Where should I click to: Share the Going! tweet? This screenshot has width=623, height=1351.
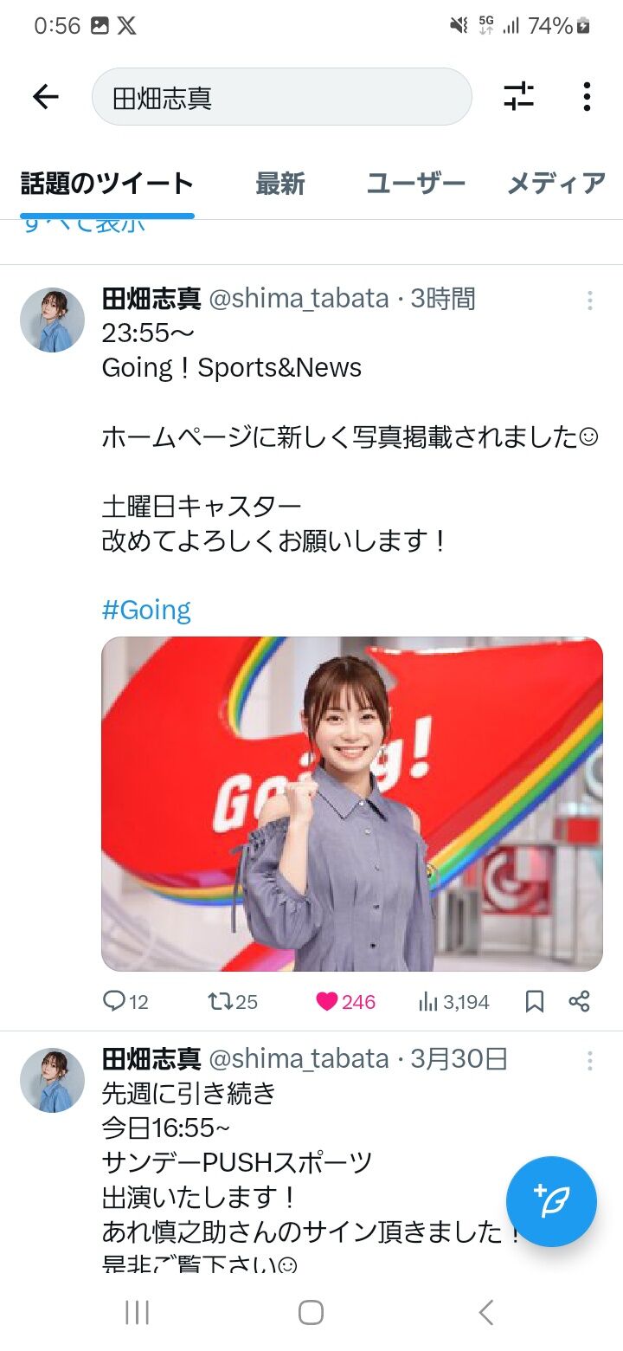tap(579, 1002)
